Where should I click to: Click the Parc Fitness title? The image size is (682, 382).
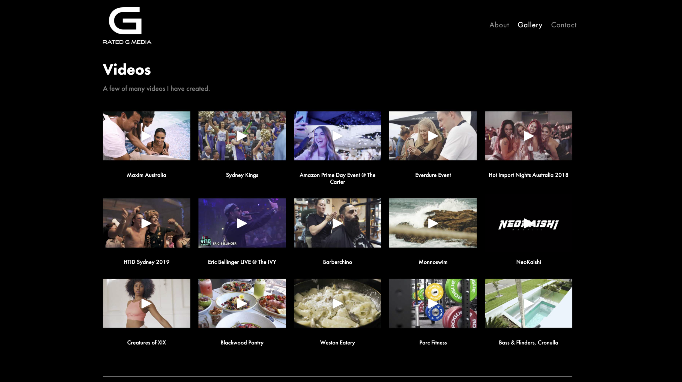pos(433,342)
